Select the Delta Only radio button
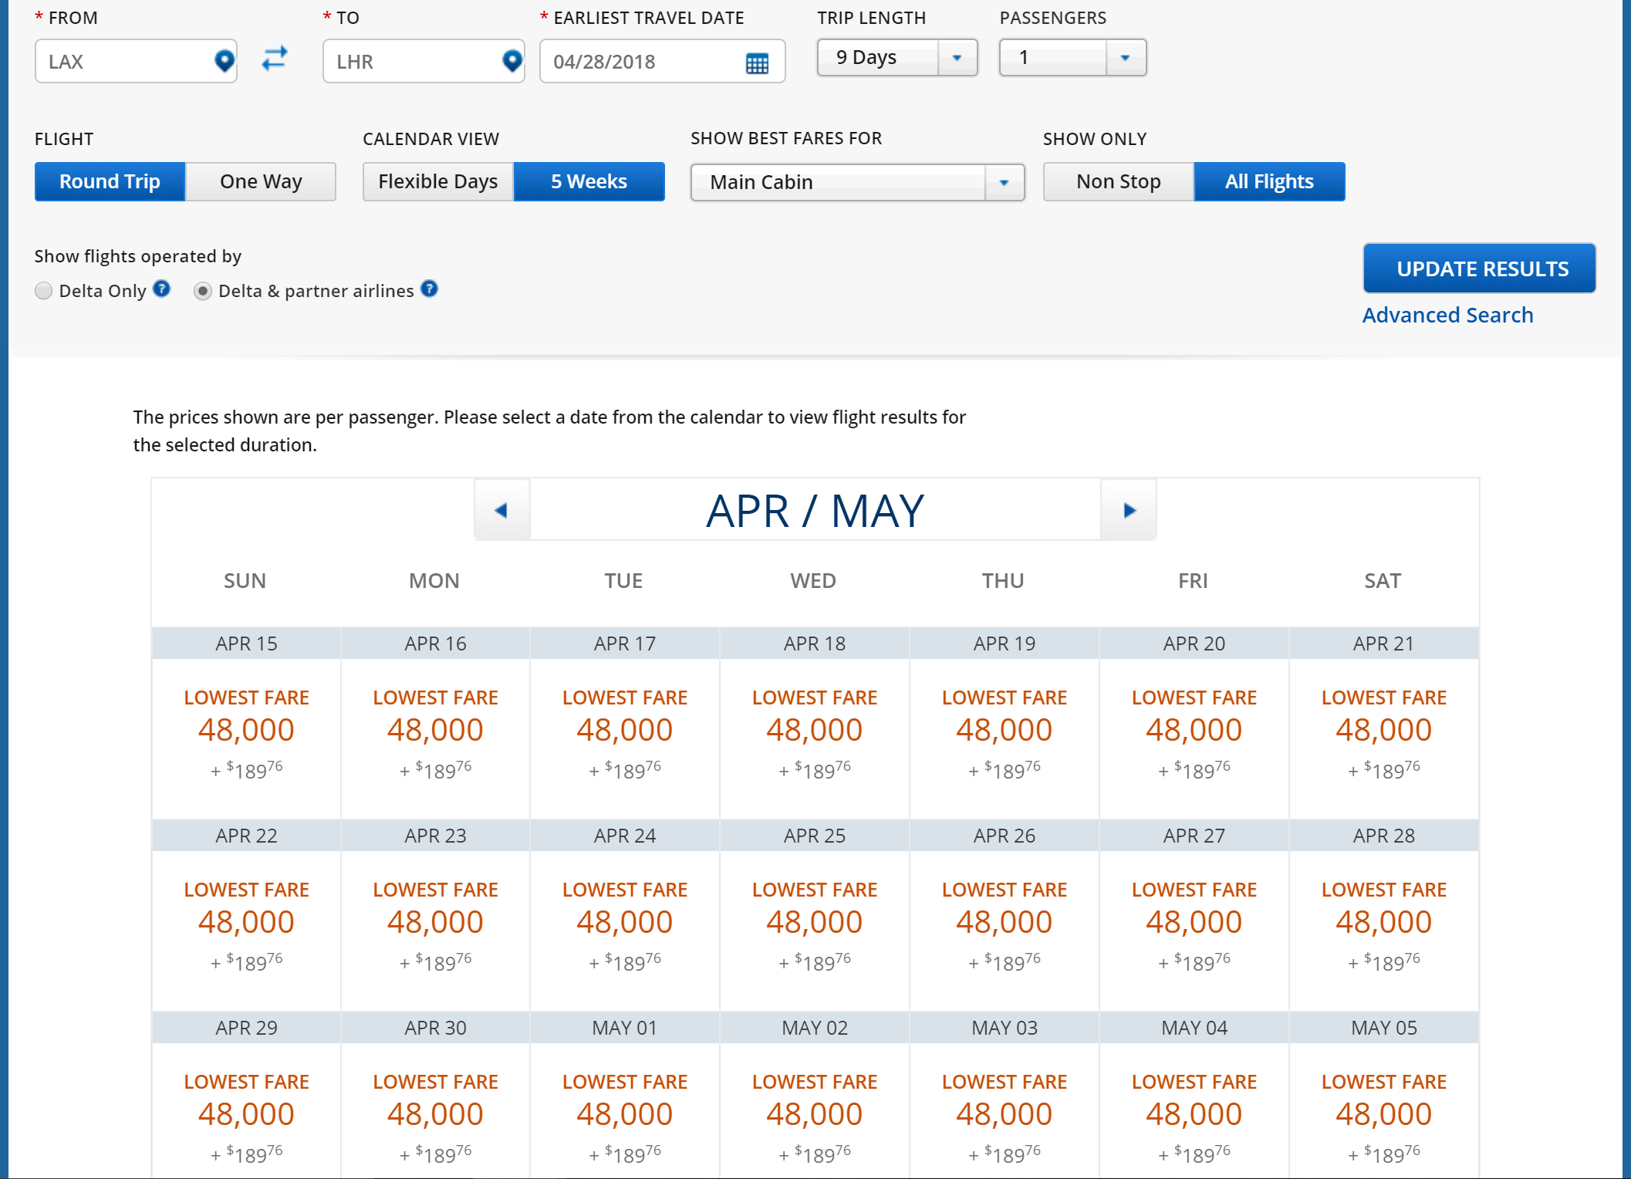Viewport: 1631px width, 1179px height. pos(44,291)
